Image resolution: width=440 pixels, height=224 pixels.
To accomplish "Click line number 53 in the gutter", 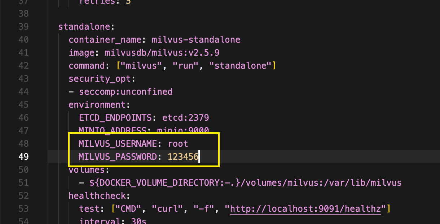I will [23, 208].
